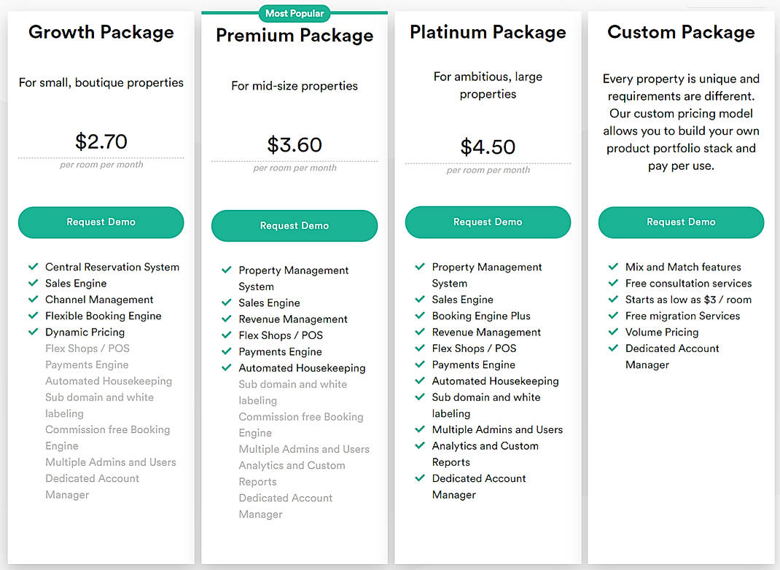The height and width of the screenshot is (570, 780).
Task: Click the checkmark beside Mix and Match features
Action: 614,267
